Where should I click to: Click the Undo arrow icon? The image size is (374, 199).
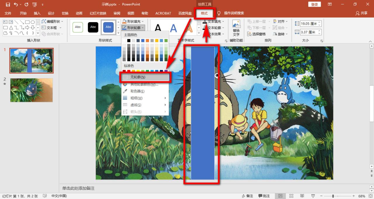(16, 4)
